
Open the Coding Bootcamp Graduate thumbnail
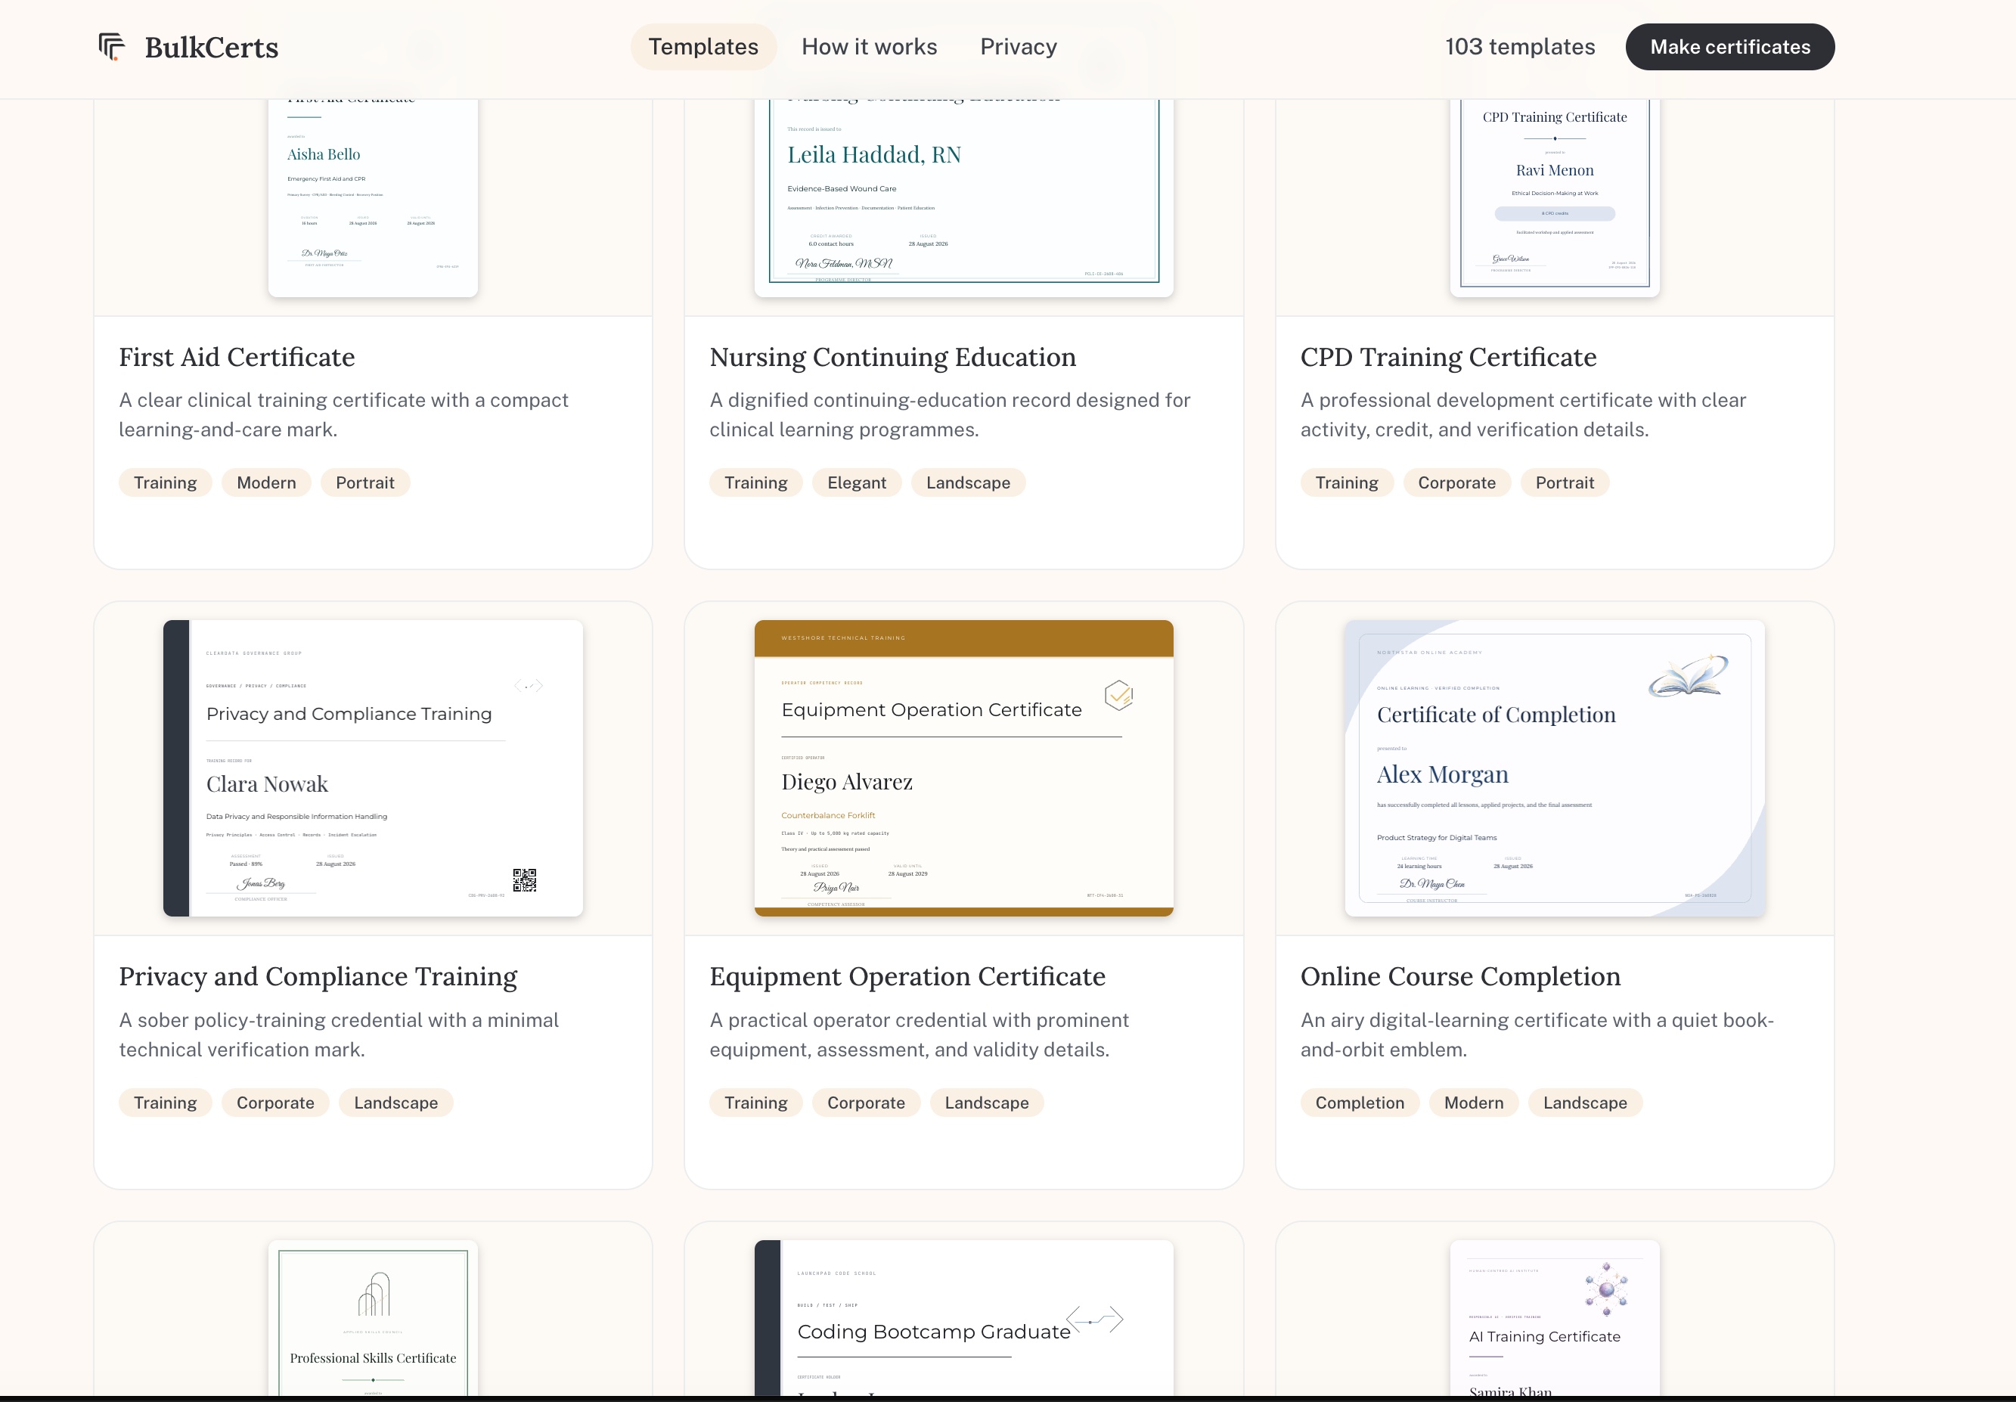[964, 1317]
